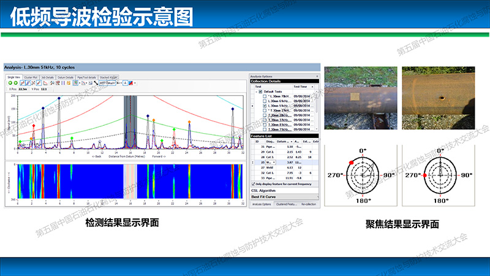Click the Feature List header
This screenshot has height=276, width=490.
tap(284, 136)
